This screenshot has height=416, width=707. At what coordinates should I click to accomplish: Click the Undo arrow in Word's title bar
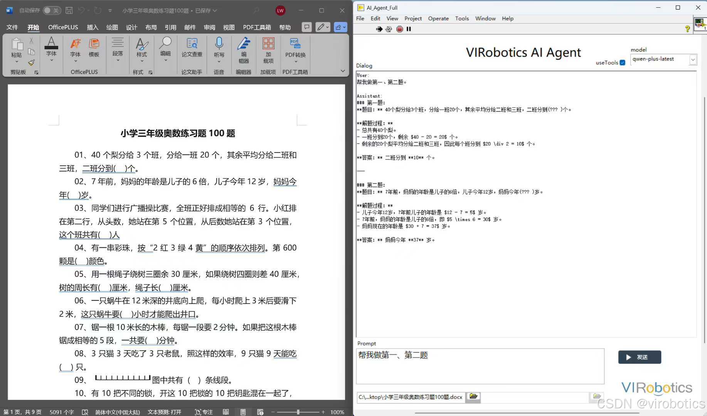pyautogui.click(x=81, y=10)
